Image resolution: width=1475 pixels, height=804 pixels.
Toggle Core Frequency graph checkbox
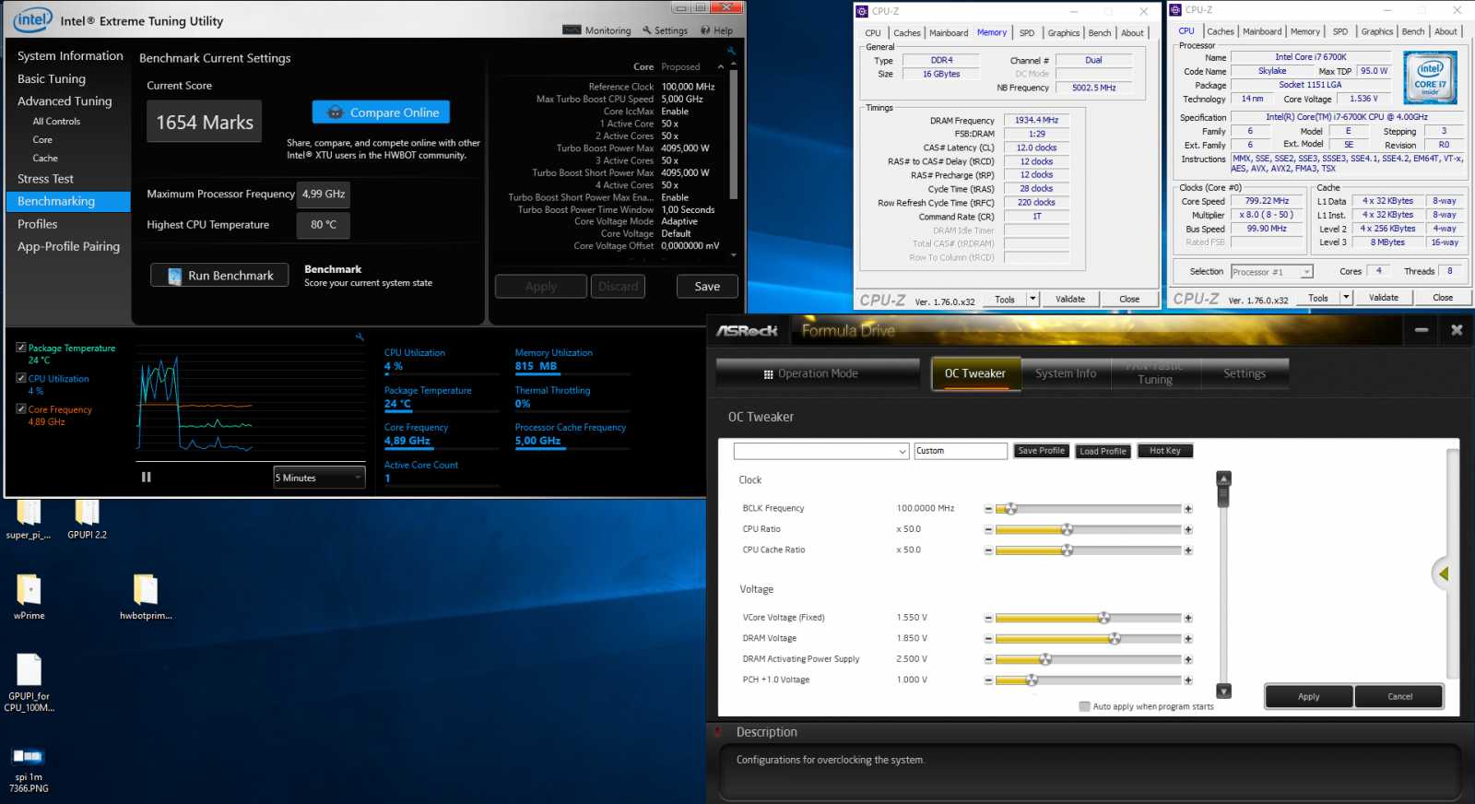(21, 408)
